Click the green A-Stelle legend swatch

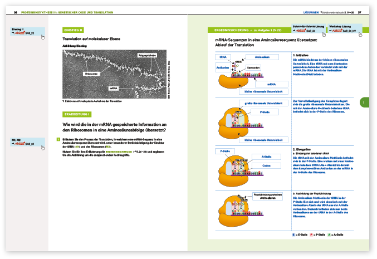tap(328, 235)
